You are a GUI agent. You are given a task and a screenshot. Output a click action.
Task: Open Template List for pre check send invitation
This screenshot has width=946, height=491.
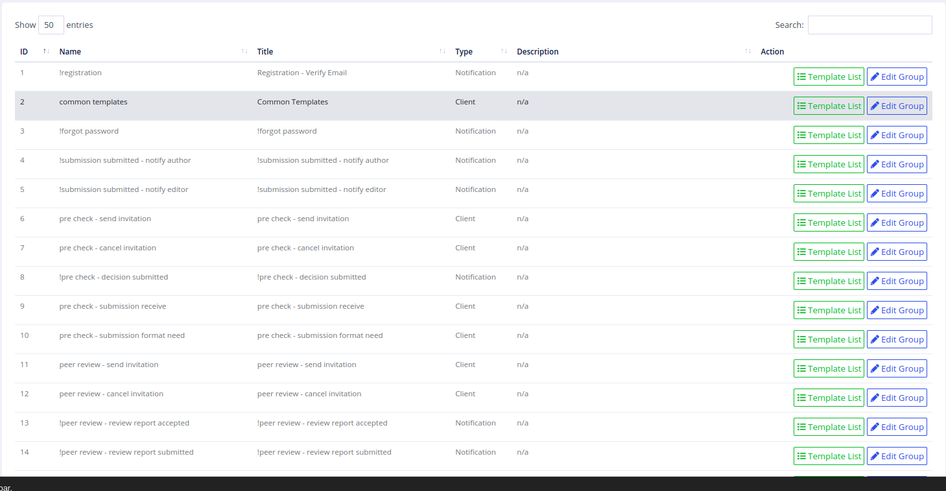tap(829, 222)
